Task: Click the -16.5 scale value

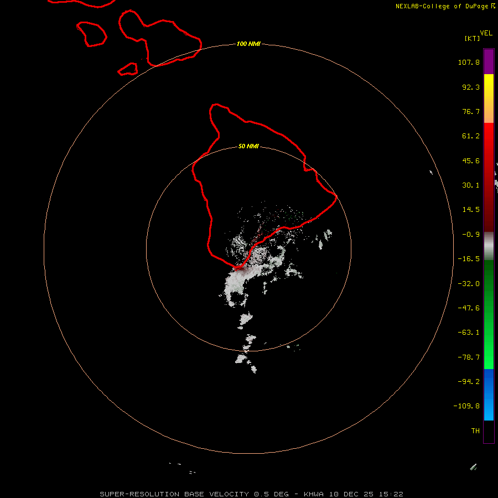Action: coord(469,259)
